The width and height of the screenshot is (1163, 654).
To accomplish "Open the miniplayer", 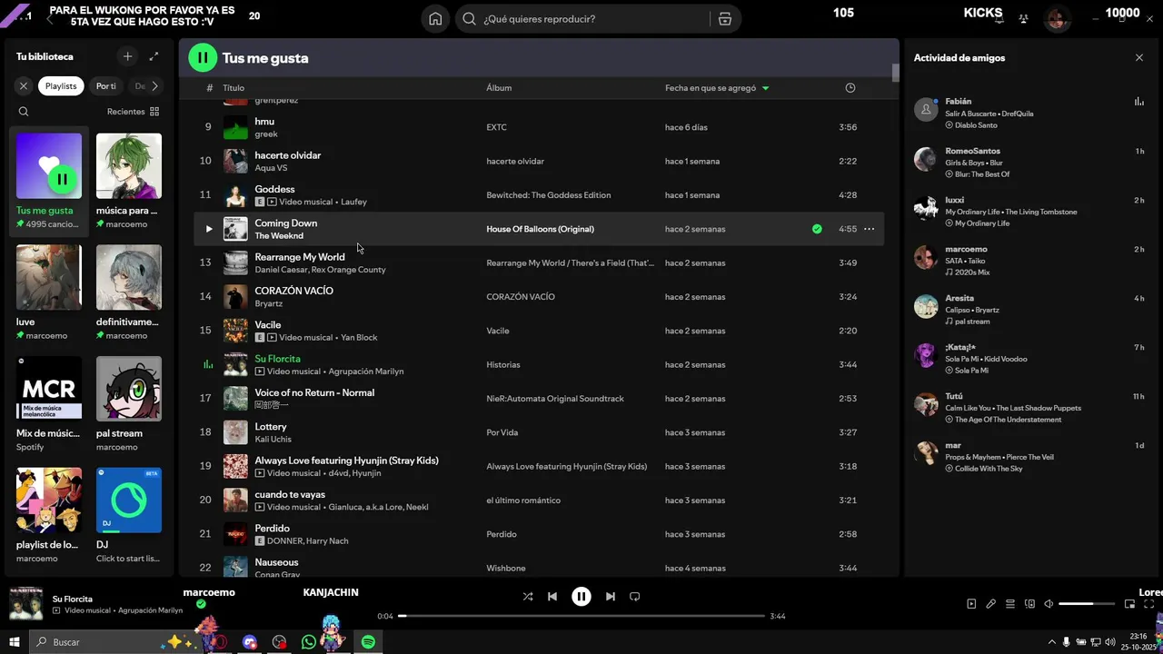I will click(1130, 604).
